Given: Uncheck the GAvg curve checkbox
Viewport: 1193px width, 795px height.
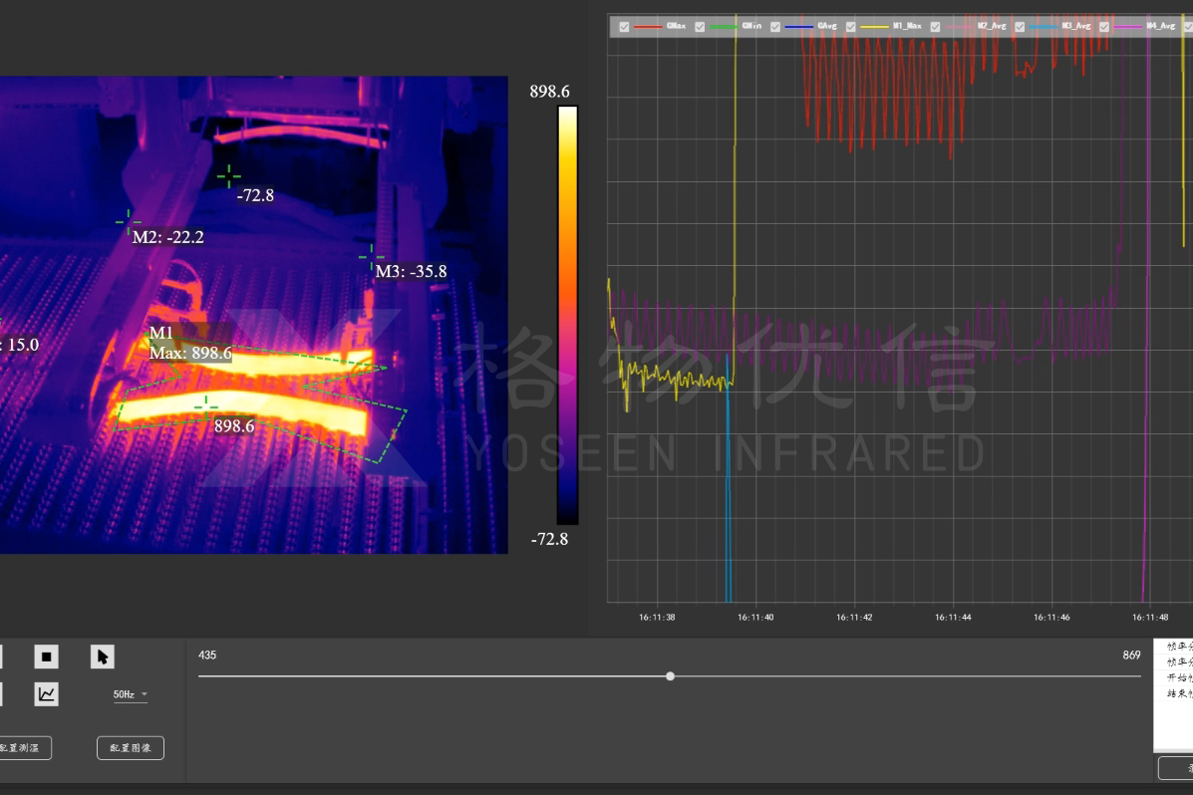Looking at the screenshot, I should [x=774, y=27].
